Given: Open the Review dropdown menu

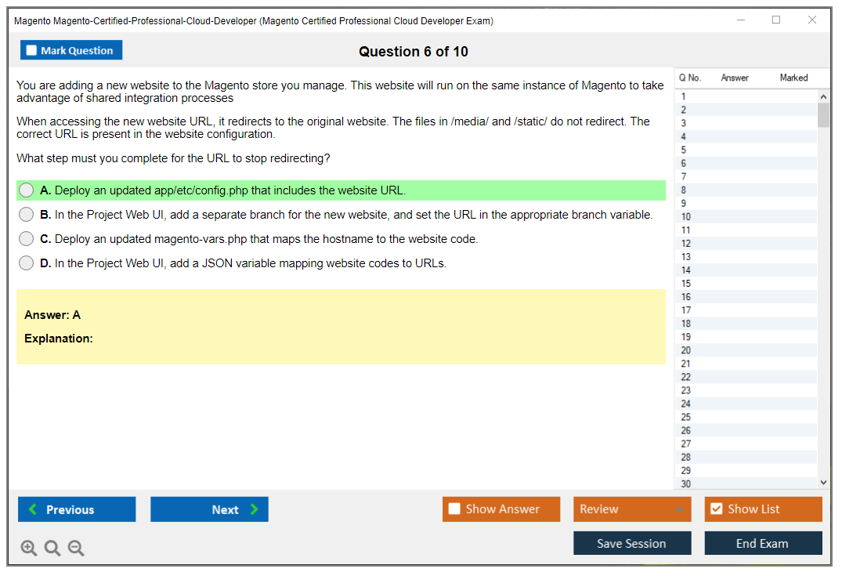Looking at the screenshot, I should click(x=631, y=509).
